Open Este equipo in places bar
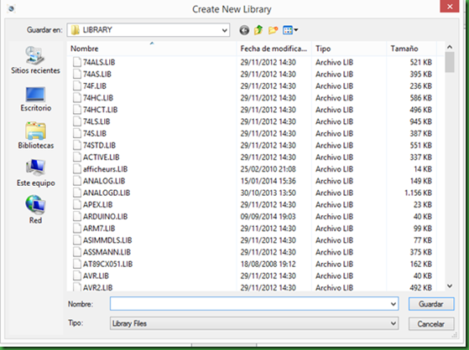This screenshot has width=469, height=350. click(x=35, y=173)
